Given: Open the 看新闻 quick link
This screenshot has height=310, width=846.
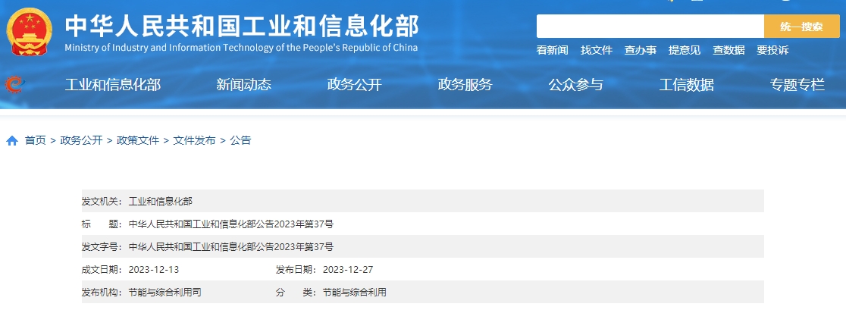Looking at the screenshot, I should (x=552, y=50).
